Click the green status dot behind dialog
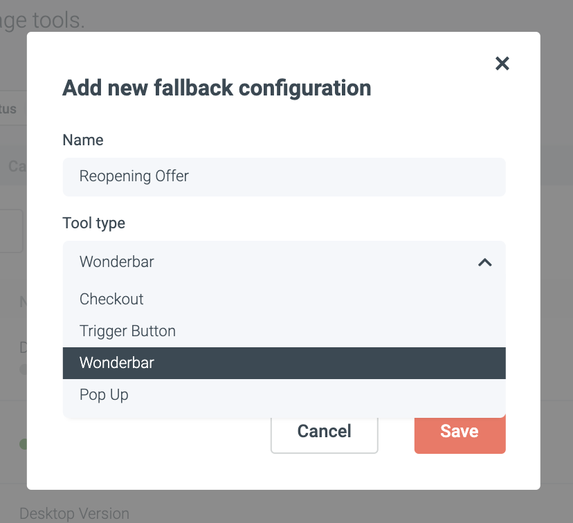Image resolution: width=573 pixels, height=523 pixels. pos(24,444)
